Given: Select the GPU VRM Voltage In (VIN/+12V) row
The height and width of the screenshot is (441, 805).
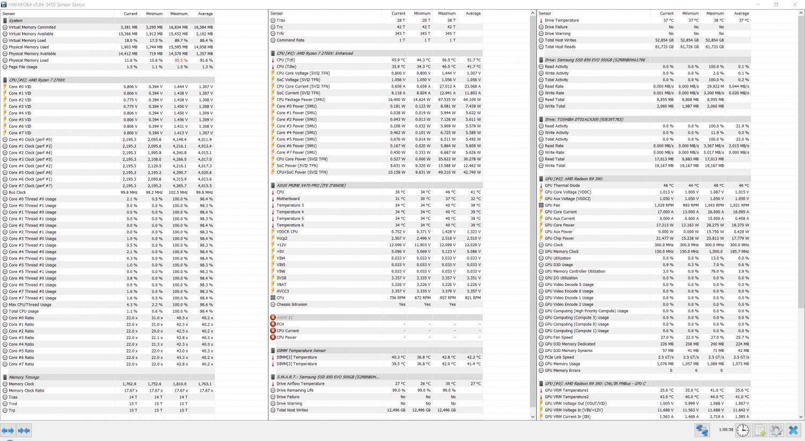Looking at the screenshot, I should pyautogui.click(x=643, y=410).
